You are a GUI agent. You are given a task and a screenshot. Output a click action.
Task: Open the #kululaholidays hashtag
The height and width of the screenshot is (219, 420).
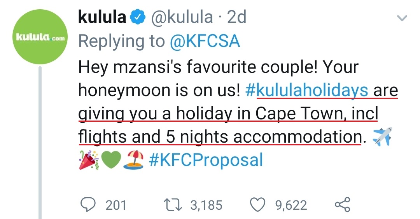307,91
